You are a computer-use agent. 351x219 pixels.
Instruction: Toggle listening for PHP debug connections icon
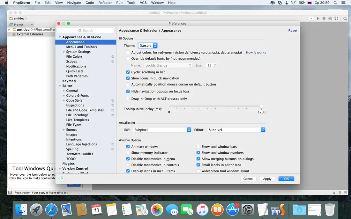336,18
